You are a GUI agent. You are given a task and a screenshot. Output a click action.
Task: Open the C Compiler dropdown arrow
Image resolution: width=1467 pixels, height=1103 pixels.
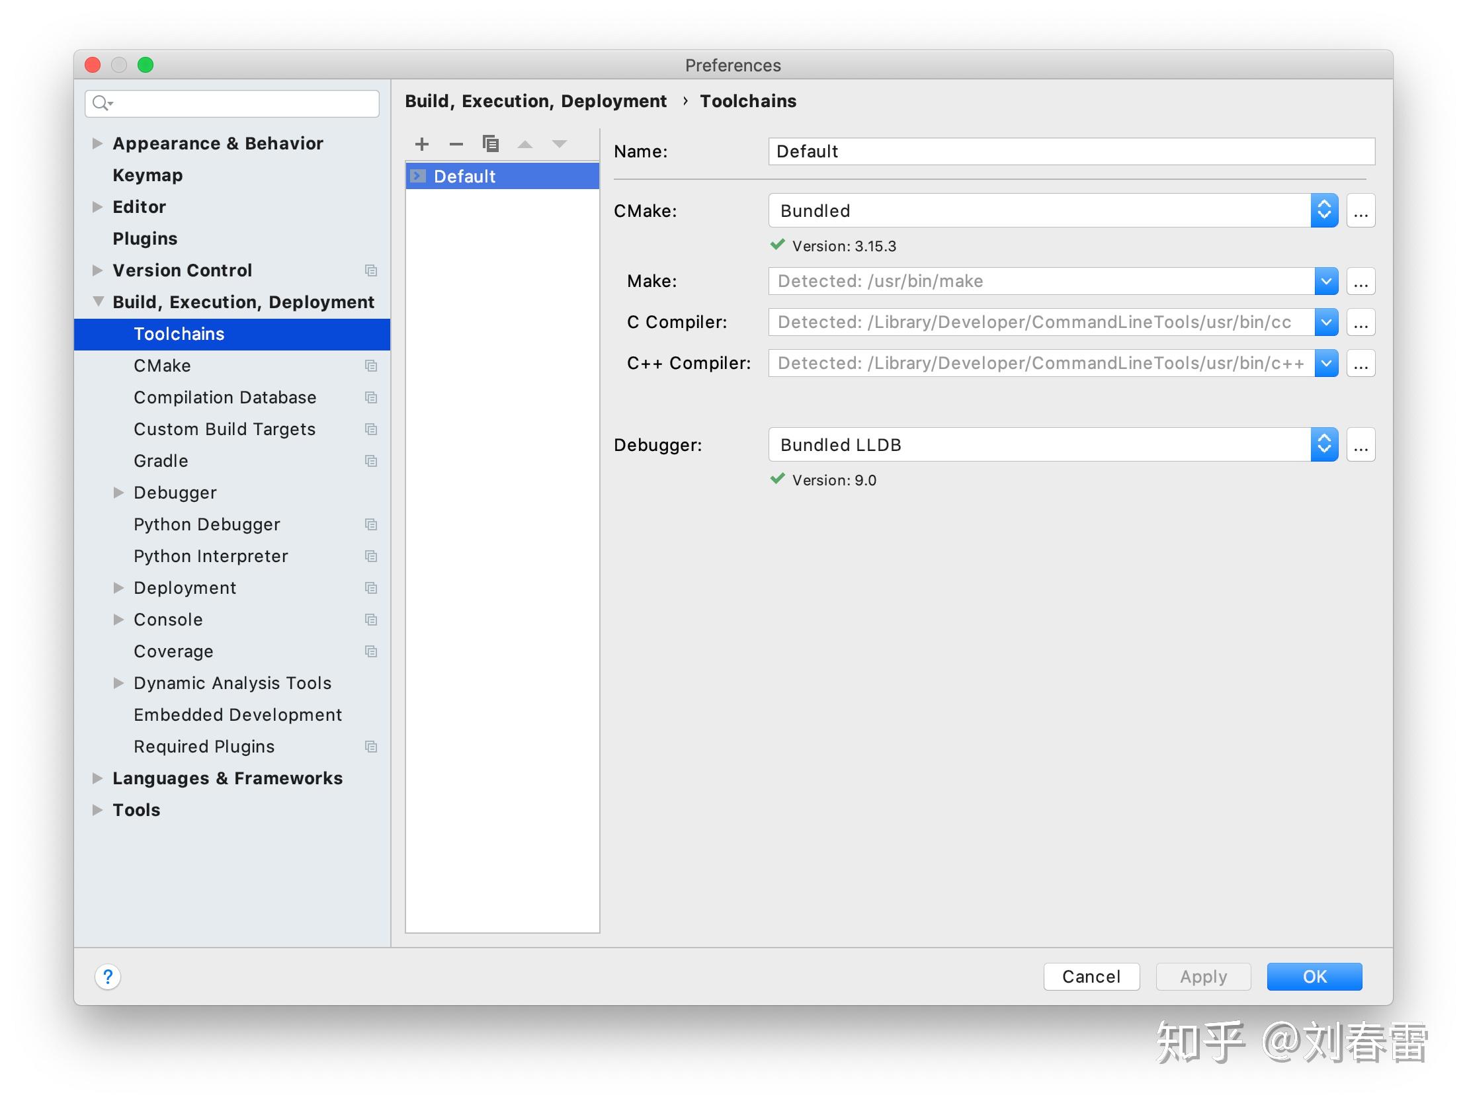tap(1325, 322)
